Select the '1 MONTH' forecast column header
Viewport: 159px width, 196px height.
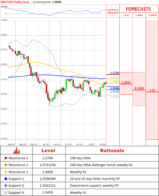[152, 15]
